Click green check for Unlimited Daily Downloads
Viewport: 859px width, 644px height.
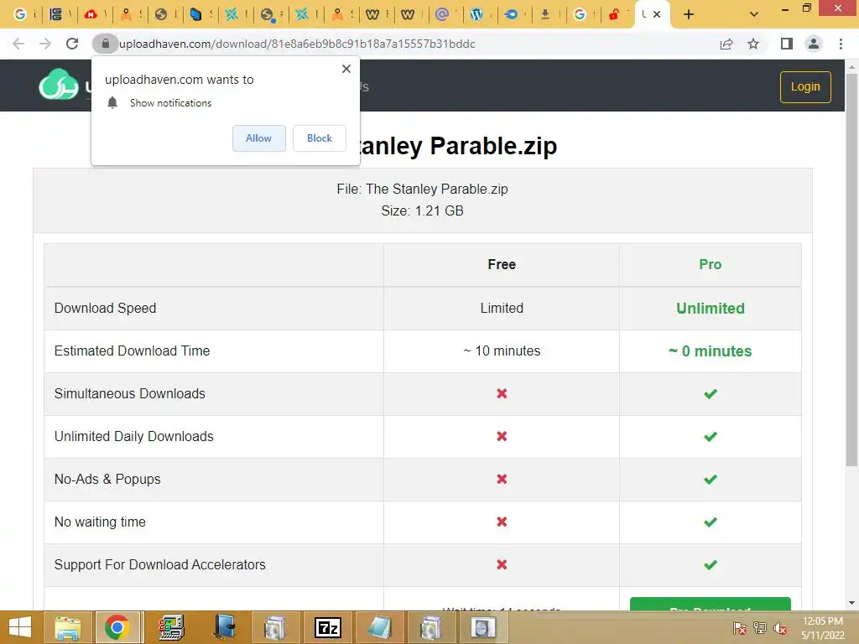coord(710,436)
